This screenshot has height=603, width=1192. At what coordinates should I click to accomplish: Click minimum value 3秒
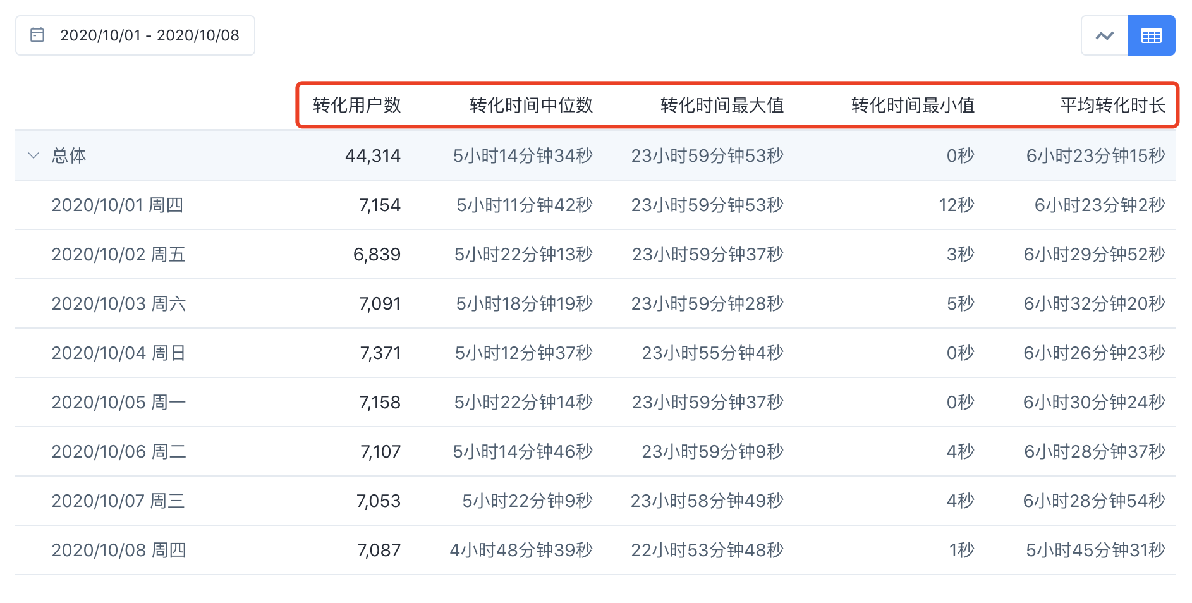pyautogui.click(x=961, y=254)
